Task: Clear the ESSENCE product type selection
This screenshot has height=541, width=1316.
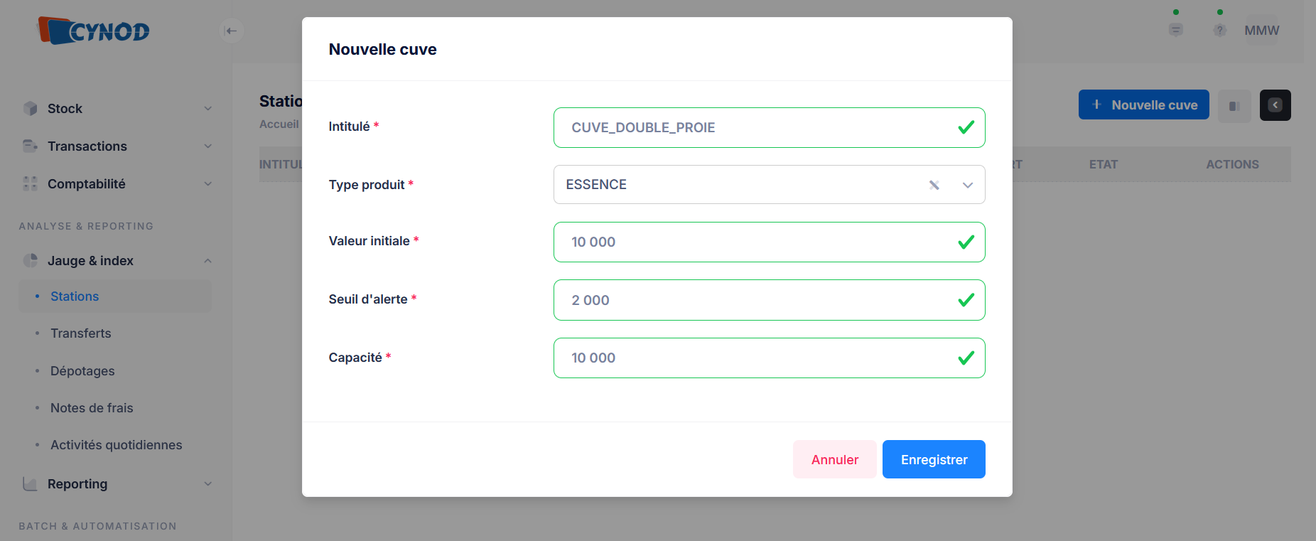Action: [934, 185]
